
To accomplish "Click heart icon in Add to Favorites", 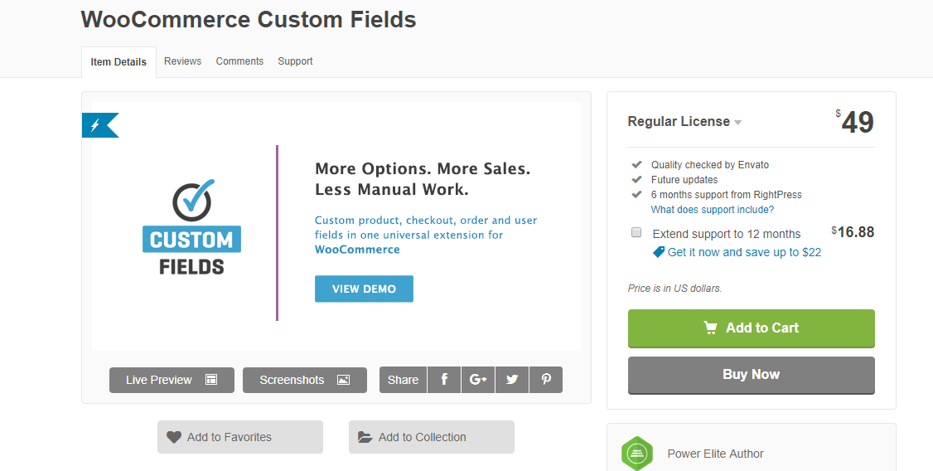I will pos(174,437).
